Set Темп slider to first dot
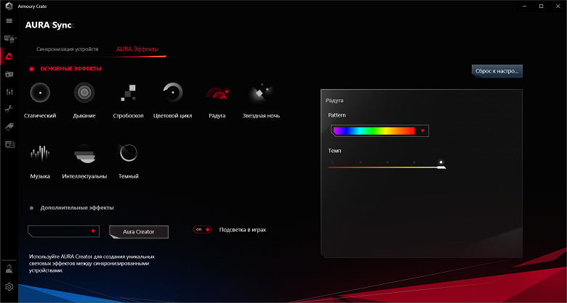Screen dimensions: 567x303 [x=332, y=162]
